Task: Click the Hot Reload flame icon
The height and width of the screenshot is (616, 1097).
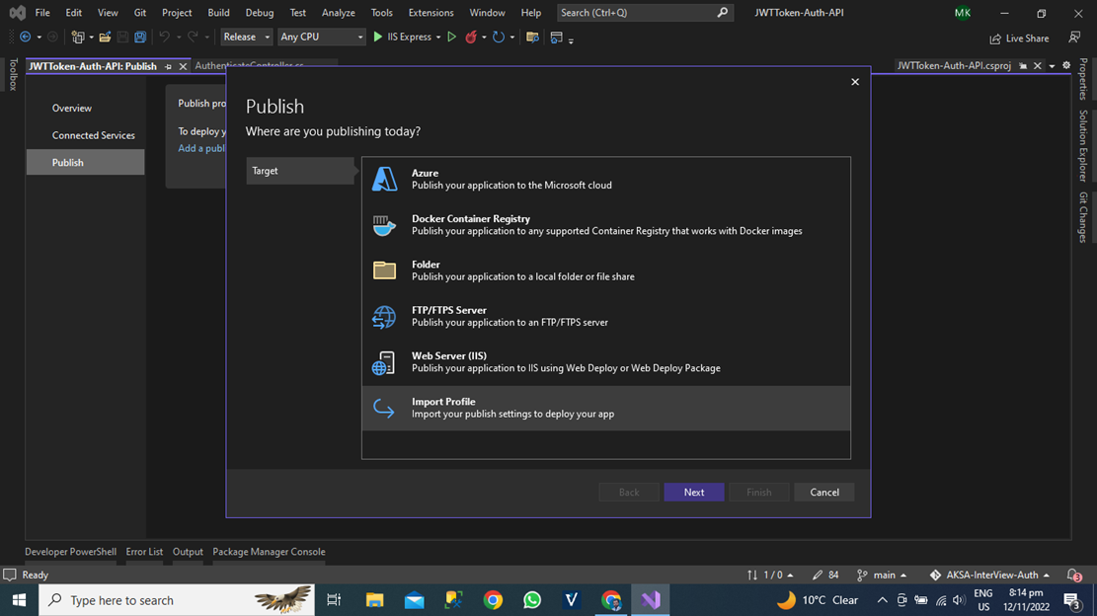Action: tap(472, 37)
